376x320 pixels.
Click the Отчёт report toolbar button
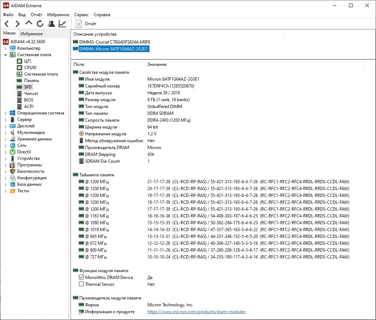coord(86,24)
